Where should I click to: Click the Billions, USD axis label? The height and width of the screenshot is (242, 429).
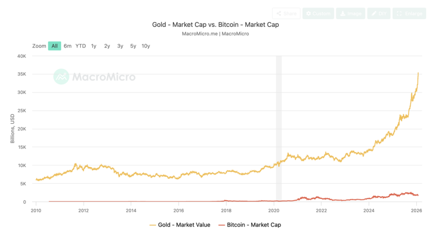[x=12, y=128]
